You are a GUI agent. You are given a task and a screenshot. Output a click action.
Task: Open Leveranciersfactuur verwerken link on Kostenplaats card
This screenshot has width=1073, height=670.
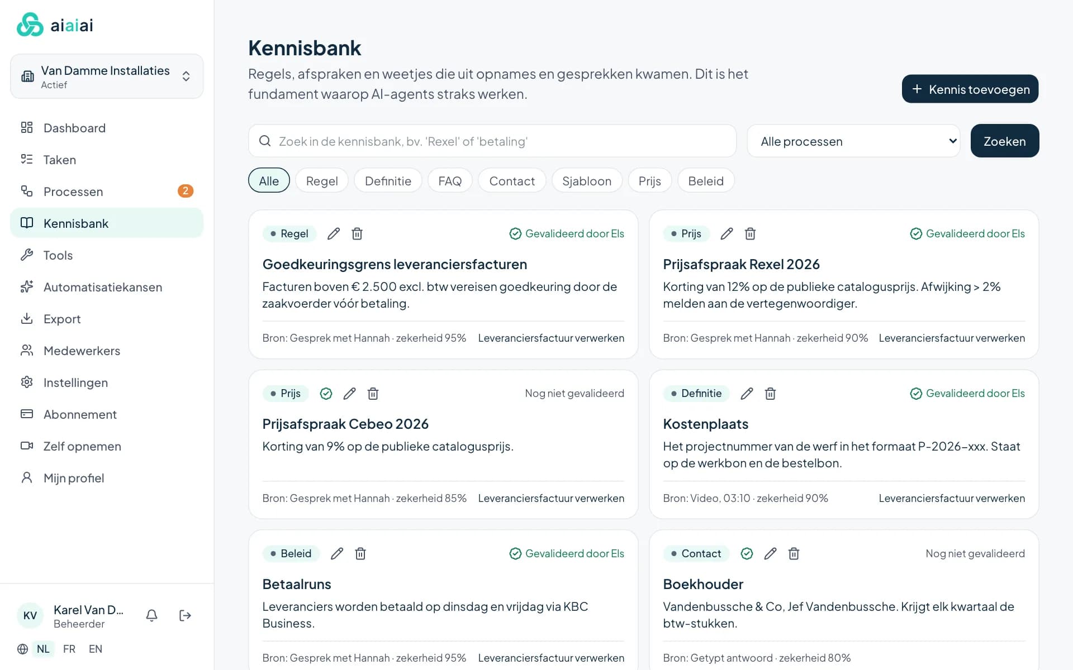point(952,498)
